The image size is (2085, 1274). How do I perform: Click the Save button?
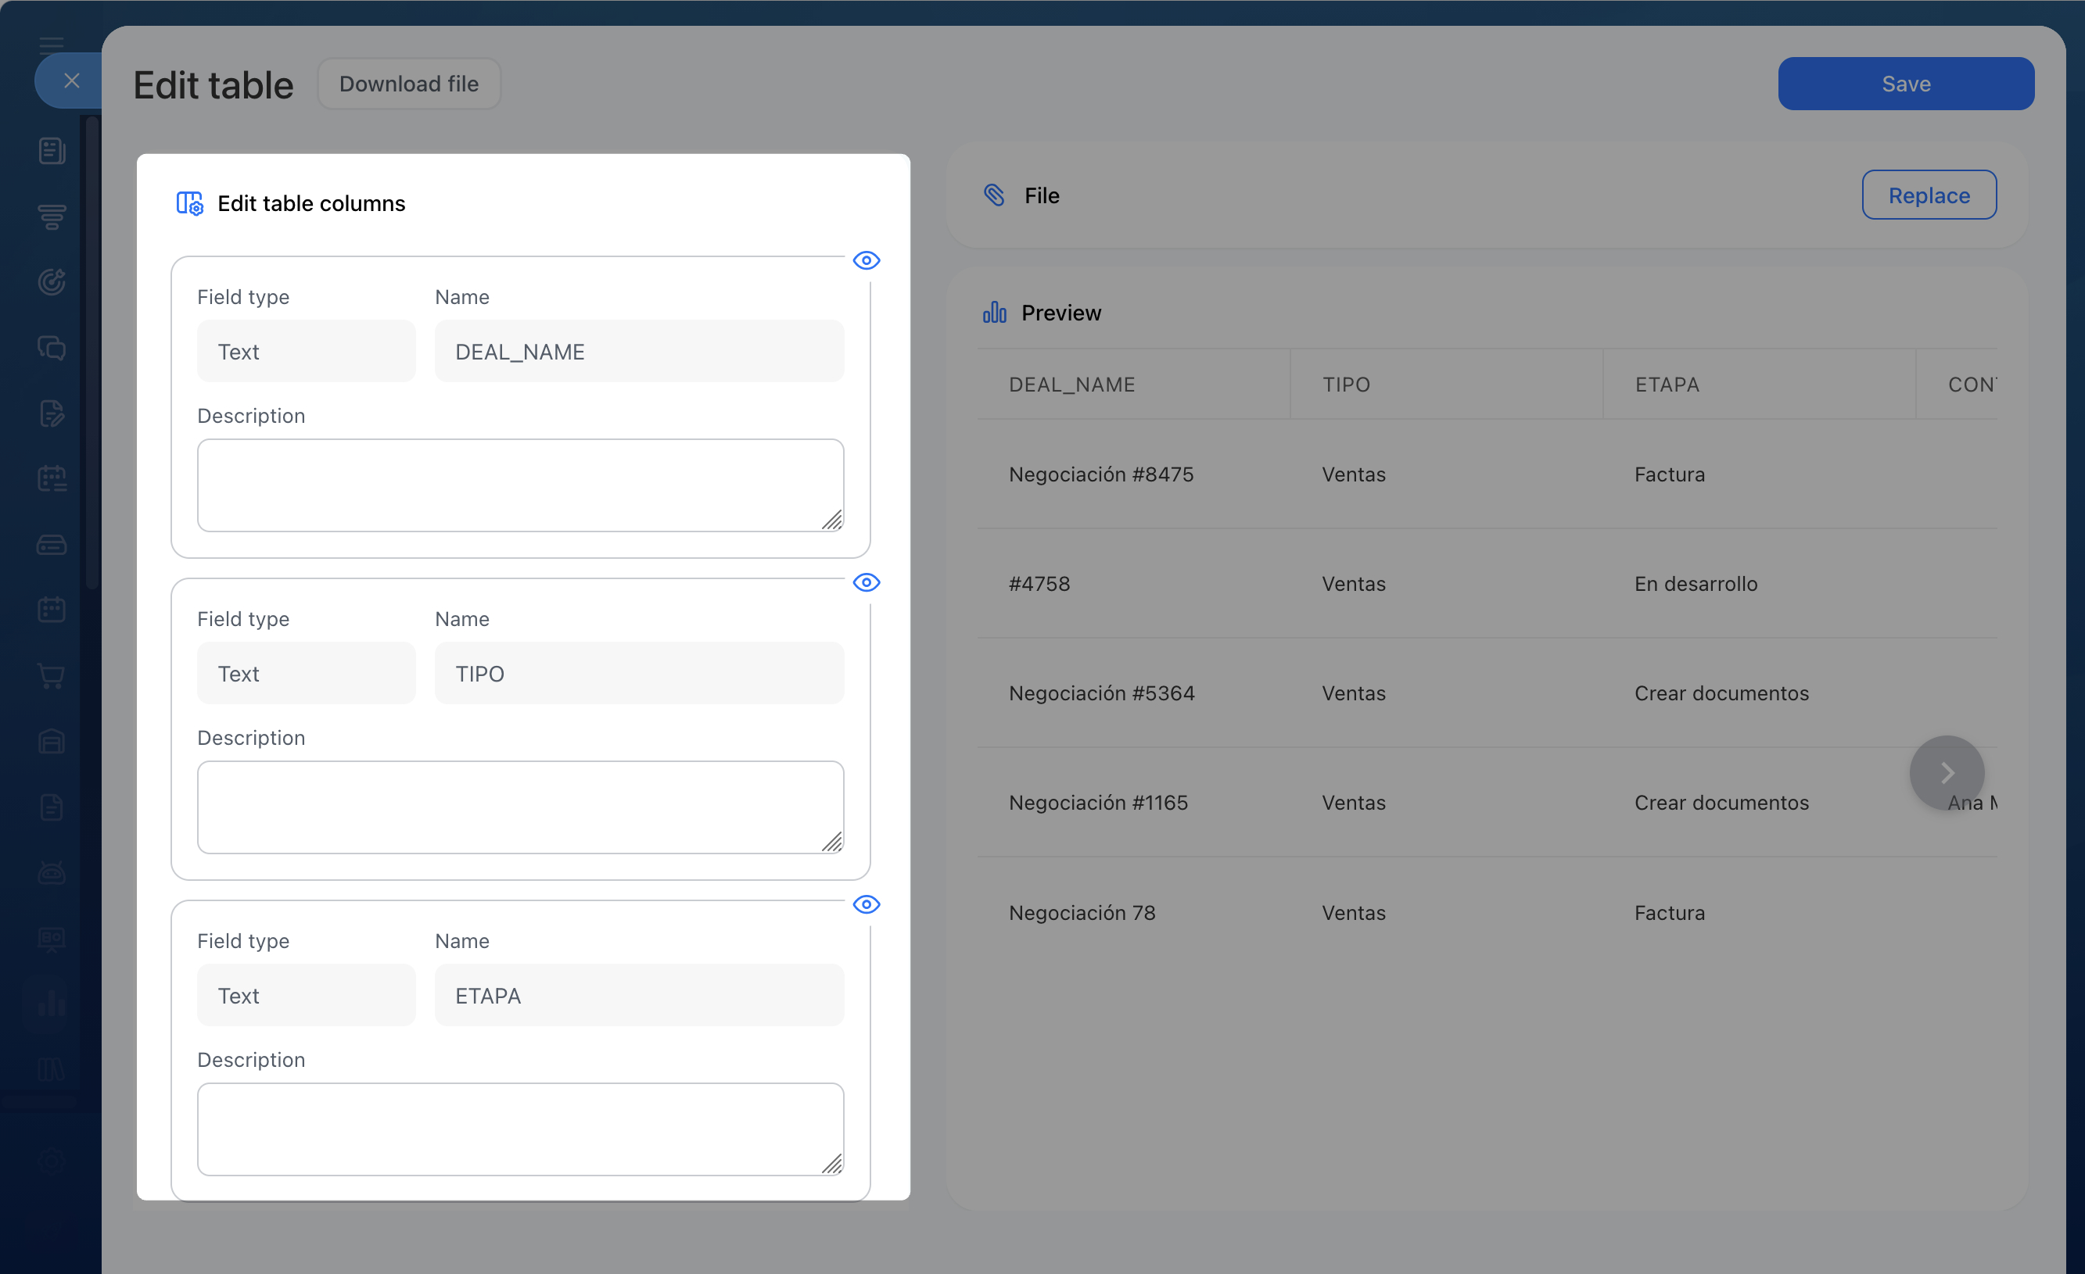[1906, 84]
